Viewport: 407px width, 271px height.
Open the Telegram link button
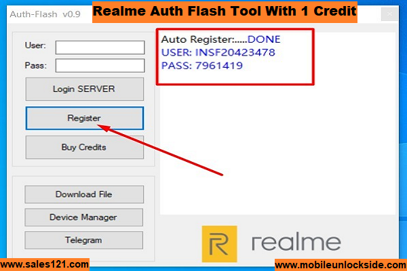[x=83, y=240]
